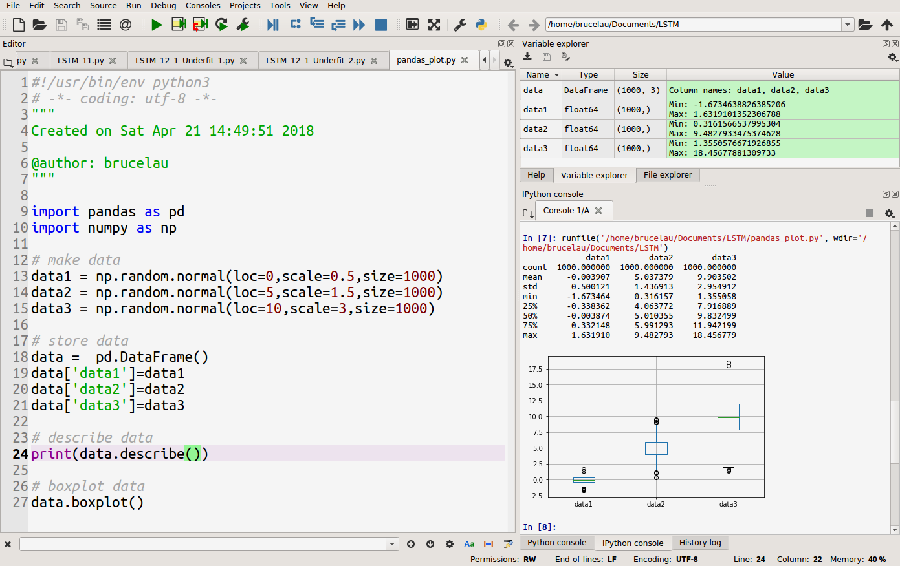Open the PYTHONPATH manager Python icon
The width and height of the screenshot is (900, 566).
click(481, 25)
